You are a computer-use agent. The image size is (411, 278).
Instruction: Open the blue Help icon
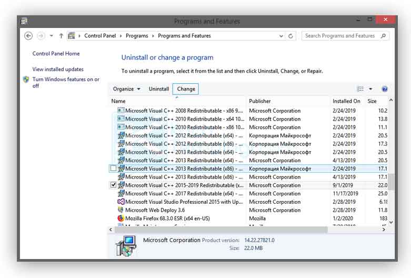tap(385, 89)
